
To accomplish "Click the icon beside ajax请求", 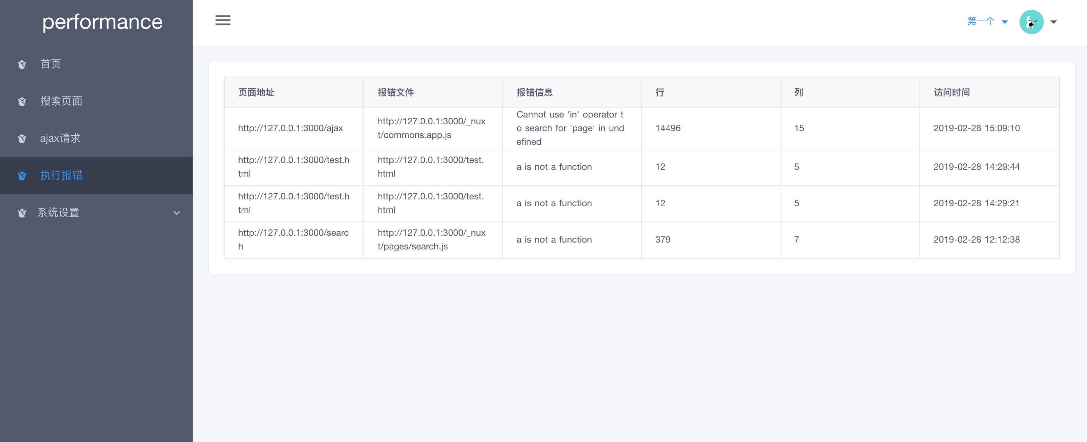I will 22,138.
